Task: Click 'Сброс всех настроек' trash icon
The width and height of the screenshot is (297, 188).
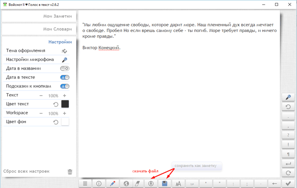Action: click(70, 172)
